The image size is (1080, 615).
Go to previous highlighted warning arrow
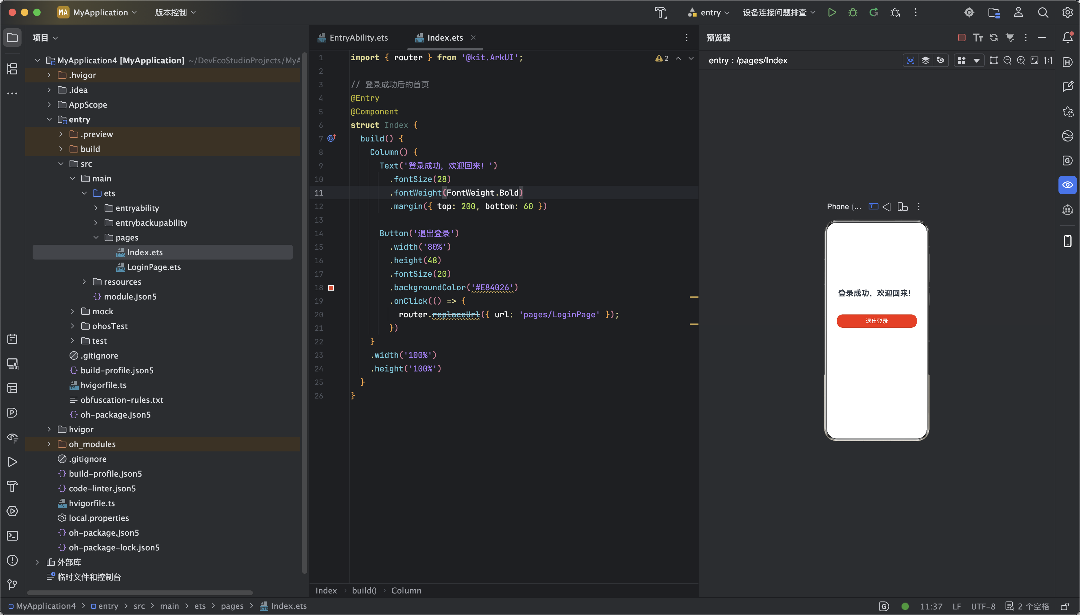point(678,58)
